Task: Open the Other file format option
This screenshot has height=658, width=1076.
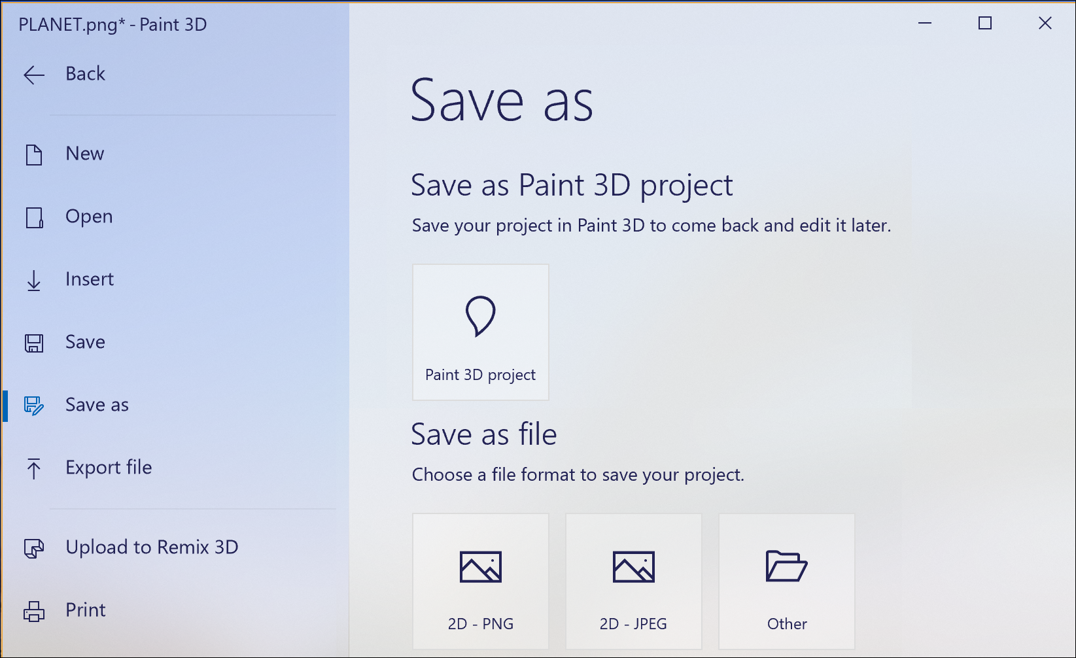Action: tap(786, 581)
